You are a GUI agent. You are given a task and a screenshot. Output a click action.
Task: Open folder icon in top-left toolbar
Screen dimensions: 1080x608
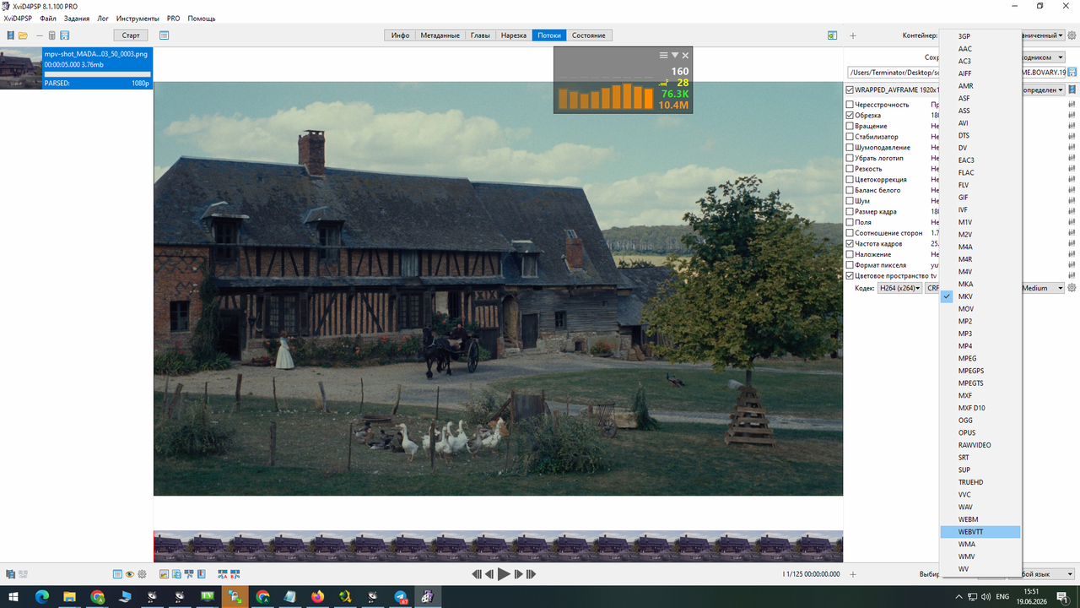click(x=24, y=35)
